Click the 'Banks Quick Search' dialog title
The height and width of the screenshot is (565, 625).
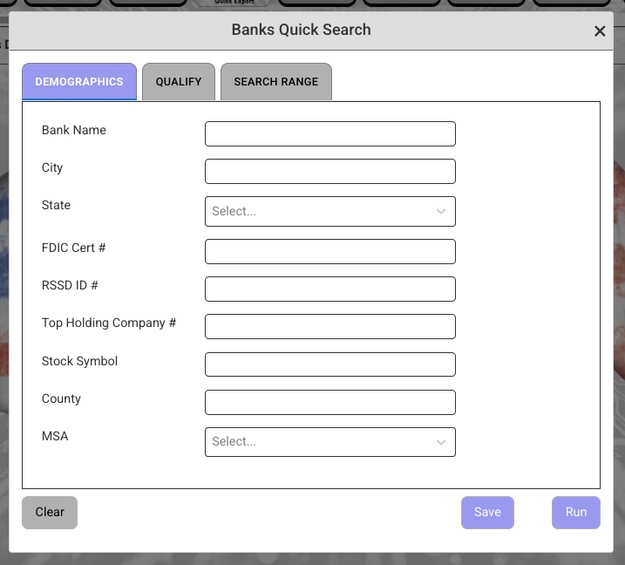coord(302,30)
